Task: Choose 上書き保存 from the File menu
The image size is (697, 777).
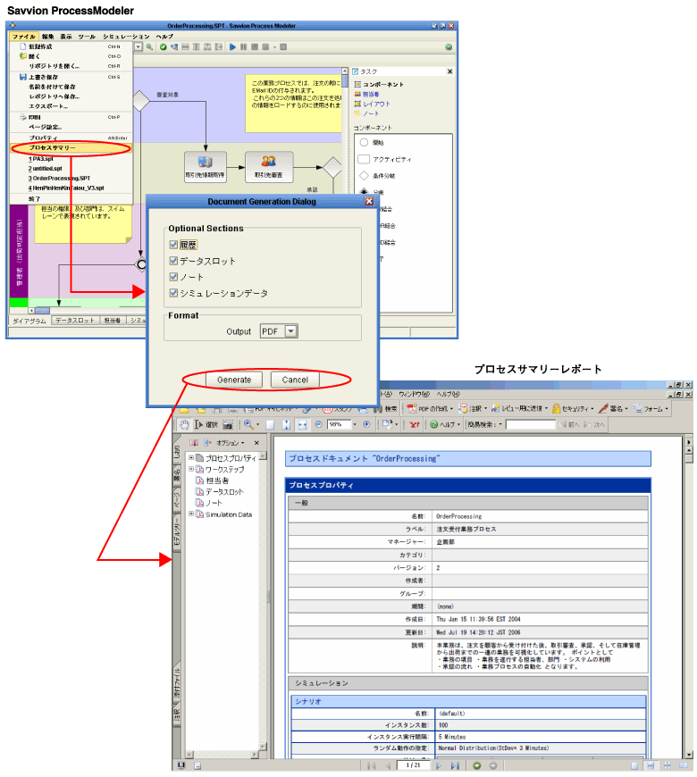Action: tap(71, 78)
